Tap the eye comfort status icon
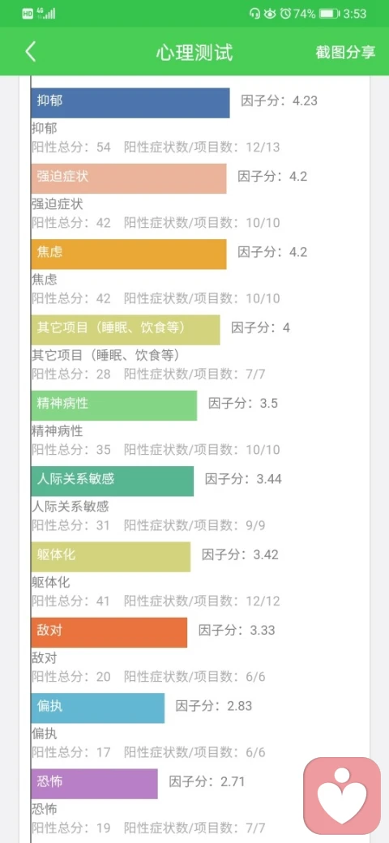The height and width of the screenshot is (843, 389). click(x=270, y=14)
